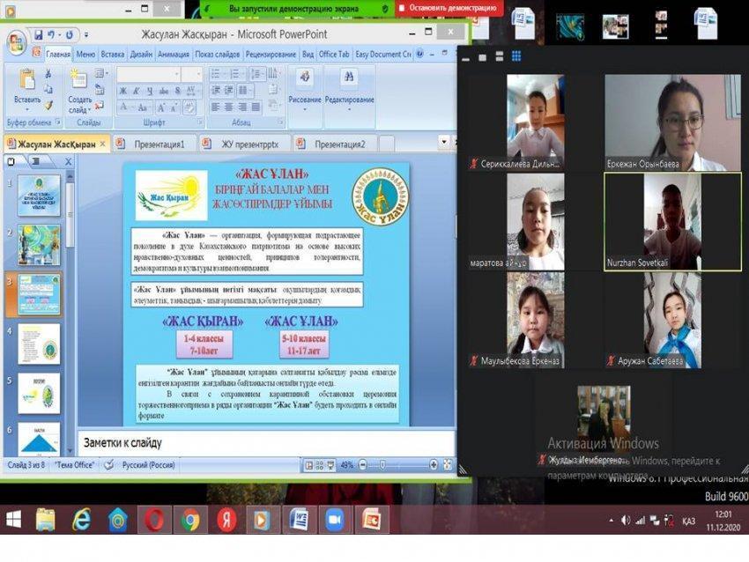Open the document tabs list dropdown
The image size is (749, 562).
444,142
